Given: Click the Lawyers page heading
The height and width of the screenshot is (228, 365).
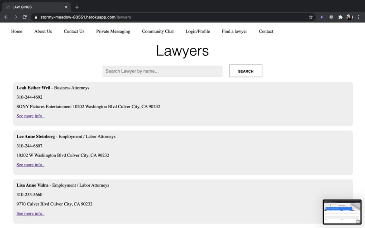Looking at the screenshot, I should [x=182, y=51].
